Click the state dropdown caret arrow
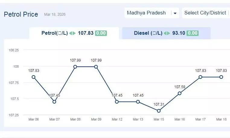This screenshot has width=230, height=138. pos(175,13)
